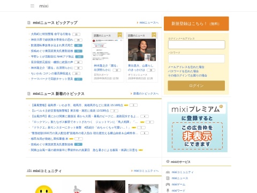Open the yellow smiley community thumbnail

[44, 189]
